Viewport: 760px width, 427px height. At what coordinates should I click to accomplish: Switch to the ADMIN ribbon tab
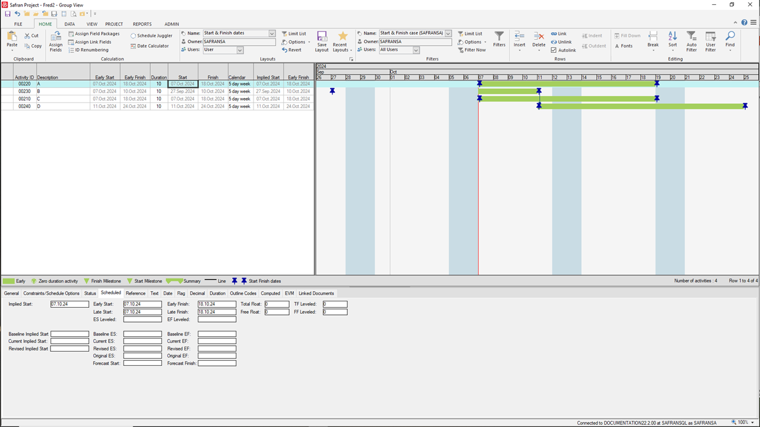(x=172, y=24)
